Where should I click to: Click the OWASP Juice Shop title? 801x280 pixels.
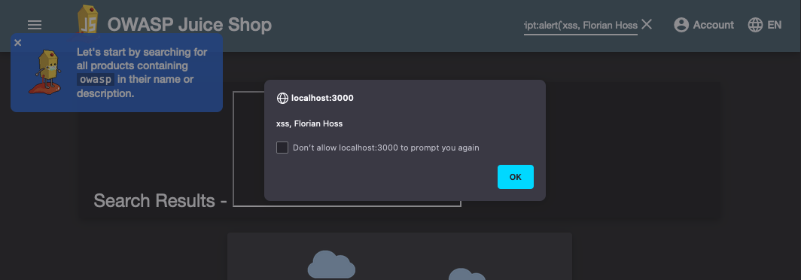[190, 25]
